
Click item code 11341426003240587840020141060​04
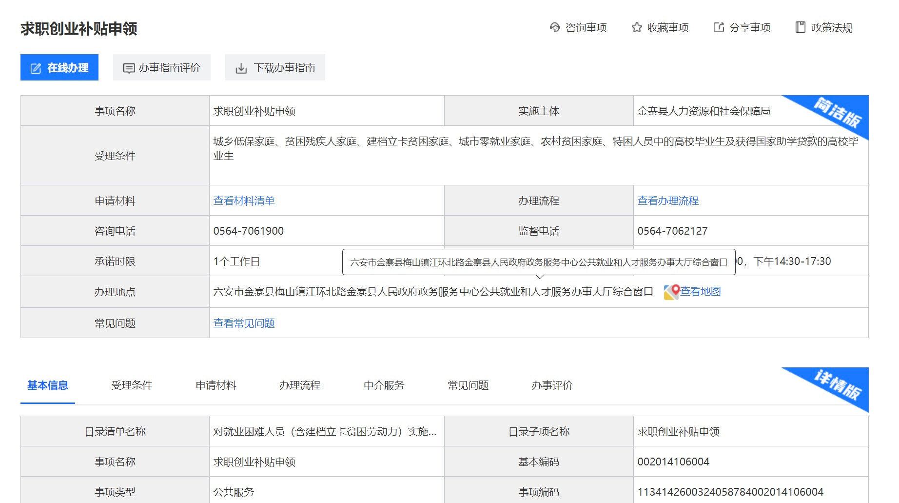(x=730, y=492)
